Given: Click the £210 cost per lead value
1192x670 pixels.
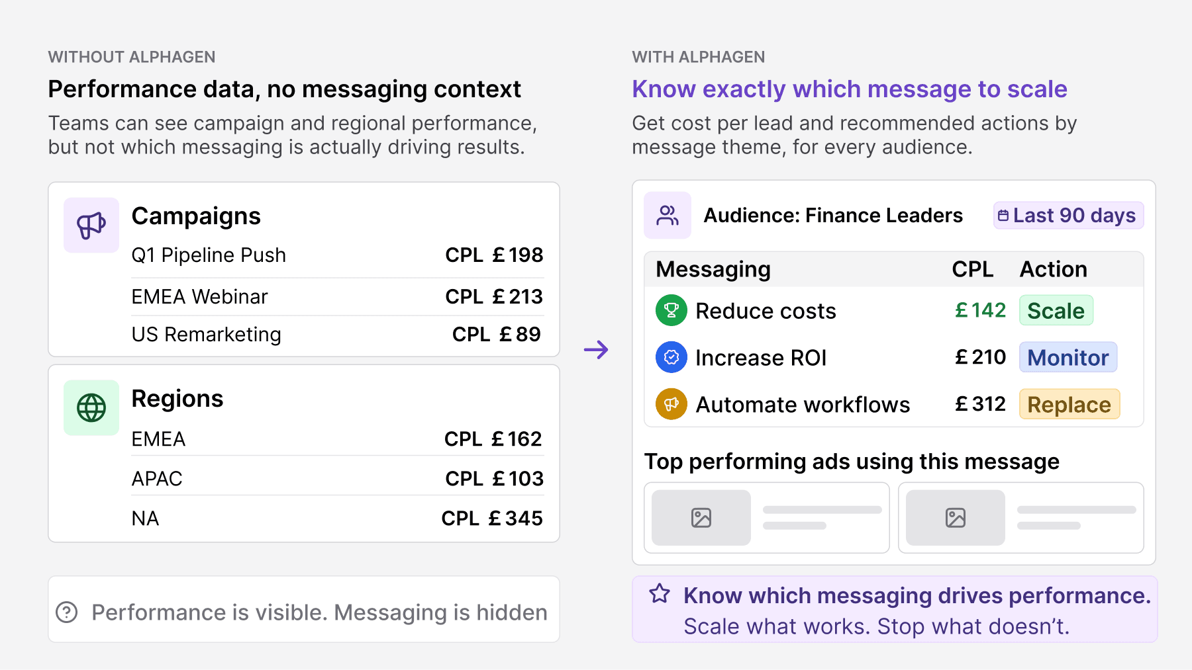Looking at the screenshot, I should 980,357.
